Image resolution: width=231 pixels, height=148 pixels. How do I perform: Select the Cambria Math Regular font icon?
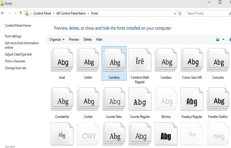(140, 60)
